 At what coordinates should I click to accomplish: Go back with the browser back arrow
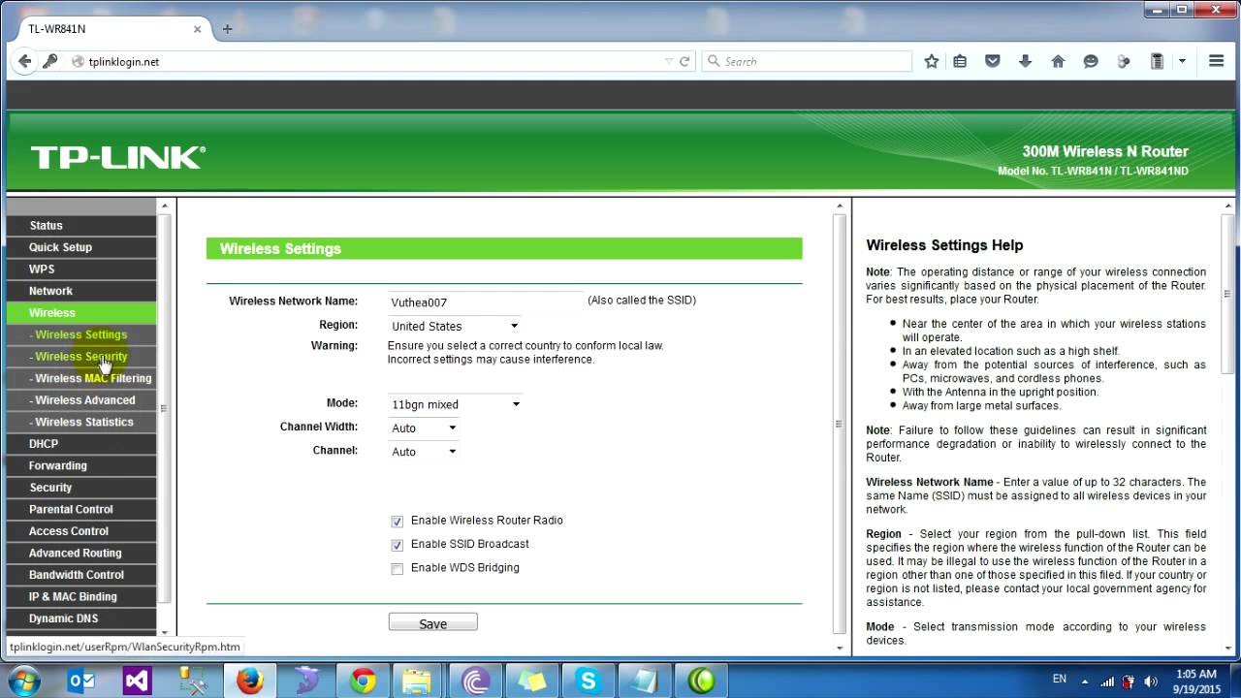pyautogui.click(x=25, y=61)
